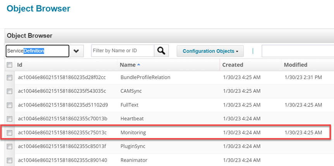Expand the Configuration Objects dropdown
The image size is (334, 166).
(x=210, y=51)
